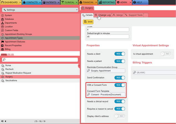Click the Billing Triggers blank lookup field
Viewport: 176px width, 124px height.
click(x=154, y=72)
